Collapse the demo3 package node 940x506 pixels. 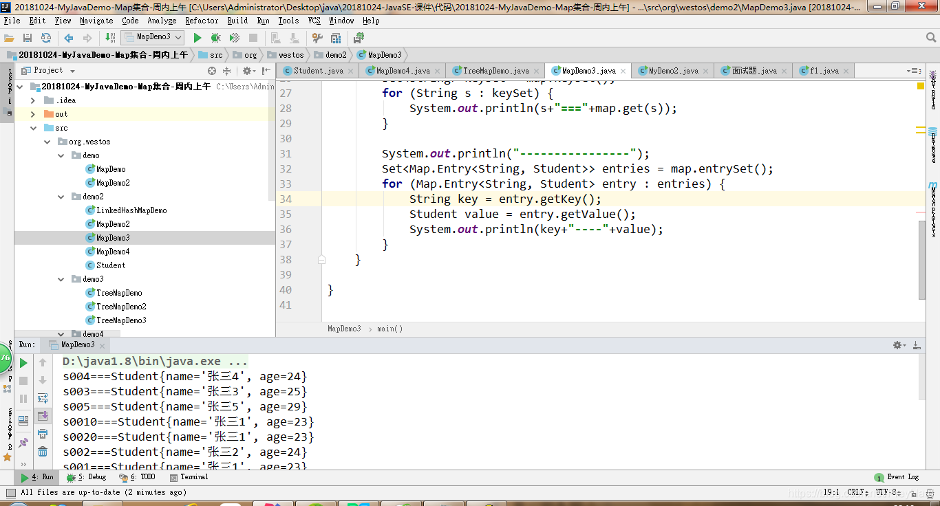(61, 279)
